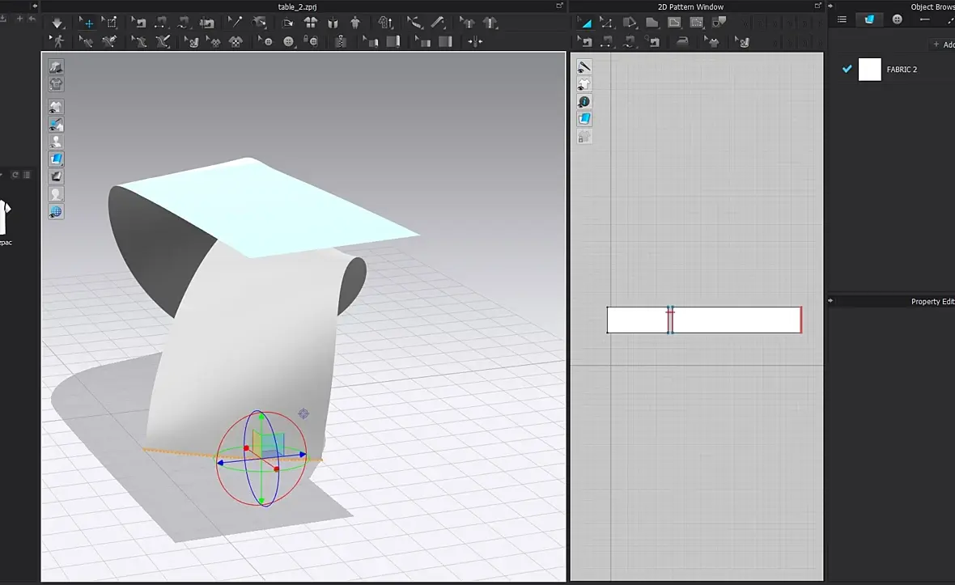Select the Select/Move tool in 3D toolbar
The image size is (955, 585).
click(x=88, y=23)
